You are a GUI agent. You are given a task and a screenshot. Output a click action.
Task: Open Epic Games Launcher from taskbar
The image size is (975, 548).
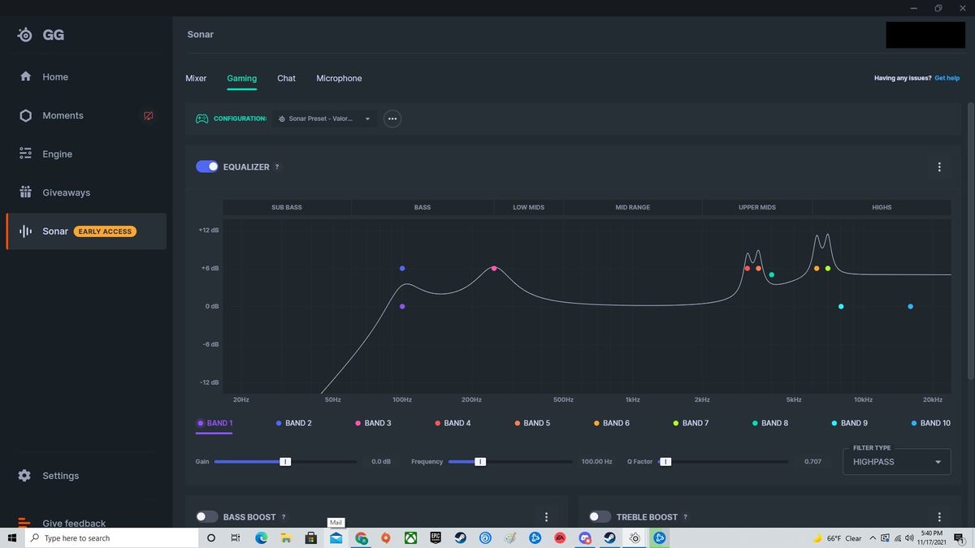click(x=435, y=538)
